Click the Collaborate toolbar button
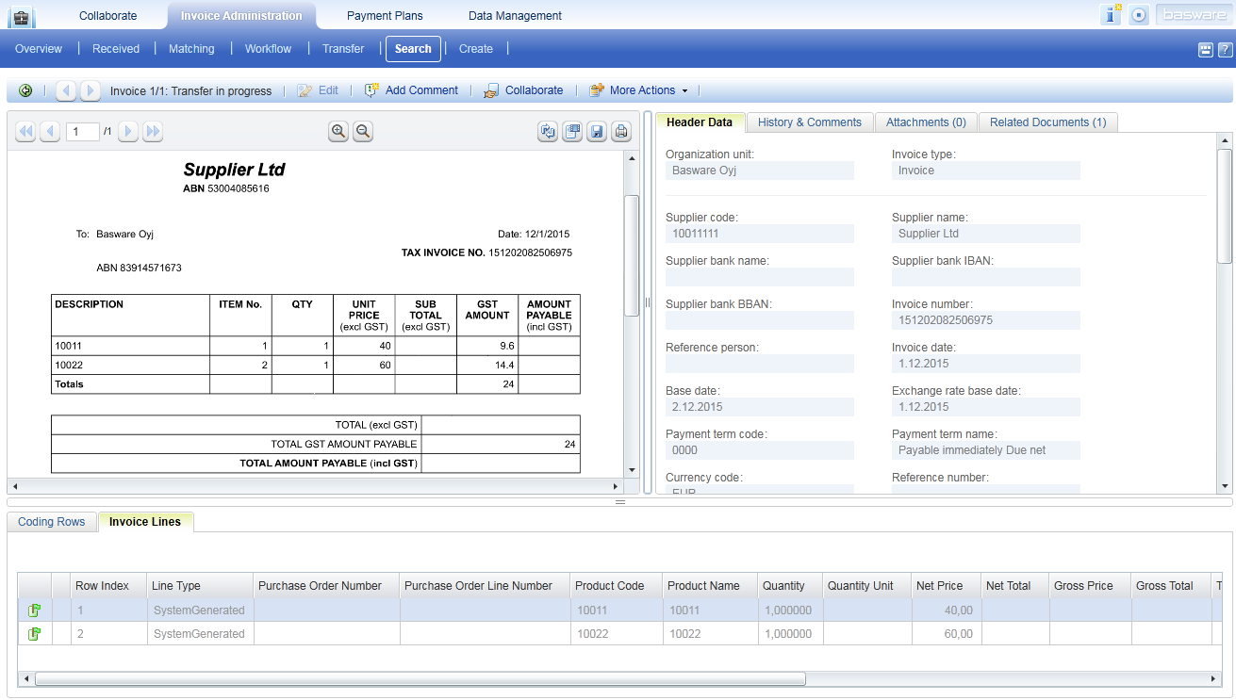Screen dimensions: 1236x700 pyautogui.click(x=523, y=90)
